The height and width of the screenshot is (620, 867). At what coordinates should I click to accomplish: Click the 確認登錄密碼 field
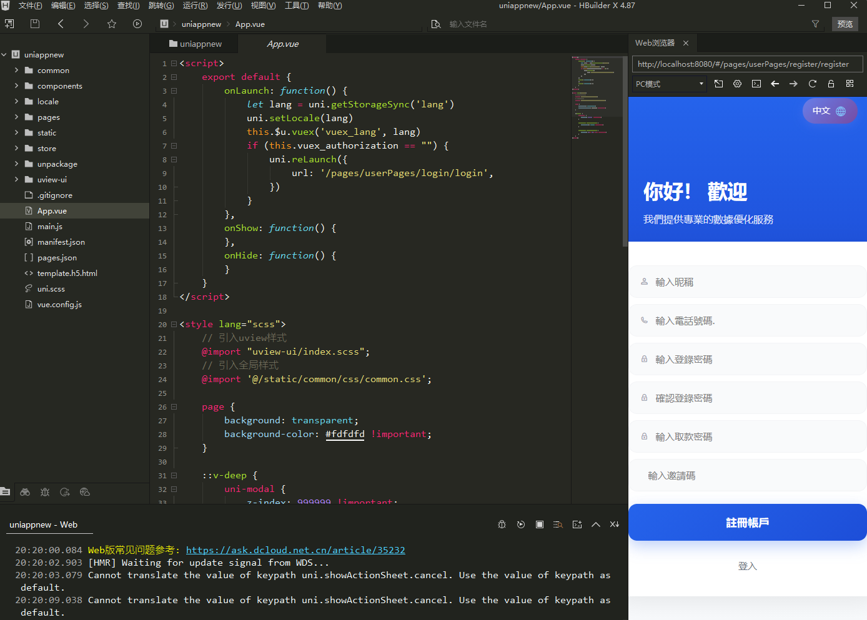pos(748,398)
